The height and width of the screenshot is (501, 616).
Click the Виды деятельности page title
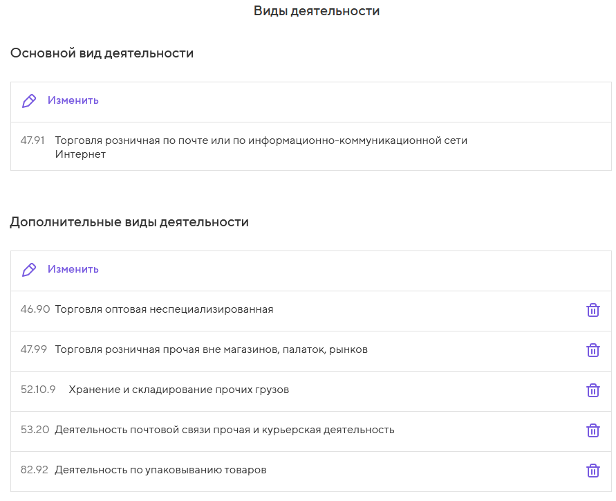(x=317, y=11)
